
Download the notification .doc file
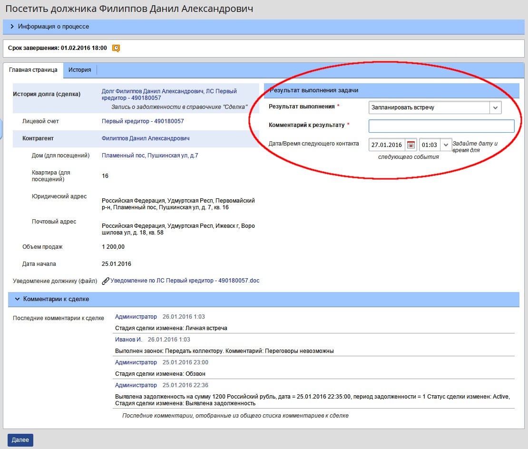click(185, 281)
